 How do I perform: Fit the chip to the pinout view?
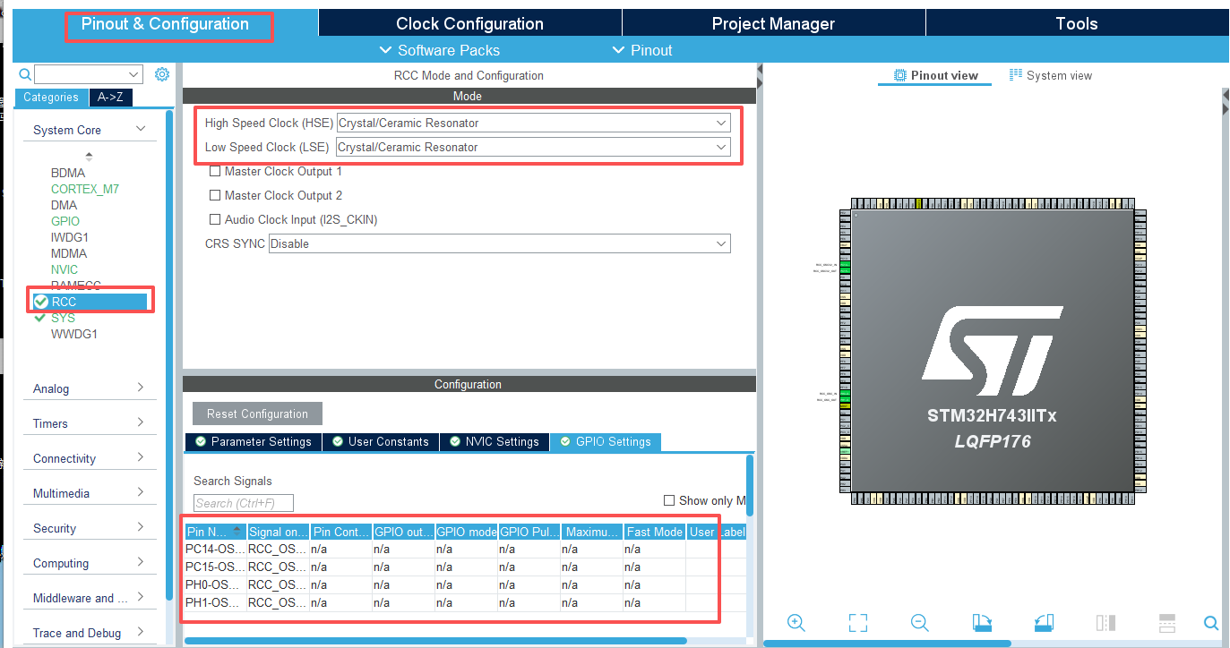point(857,623)
